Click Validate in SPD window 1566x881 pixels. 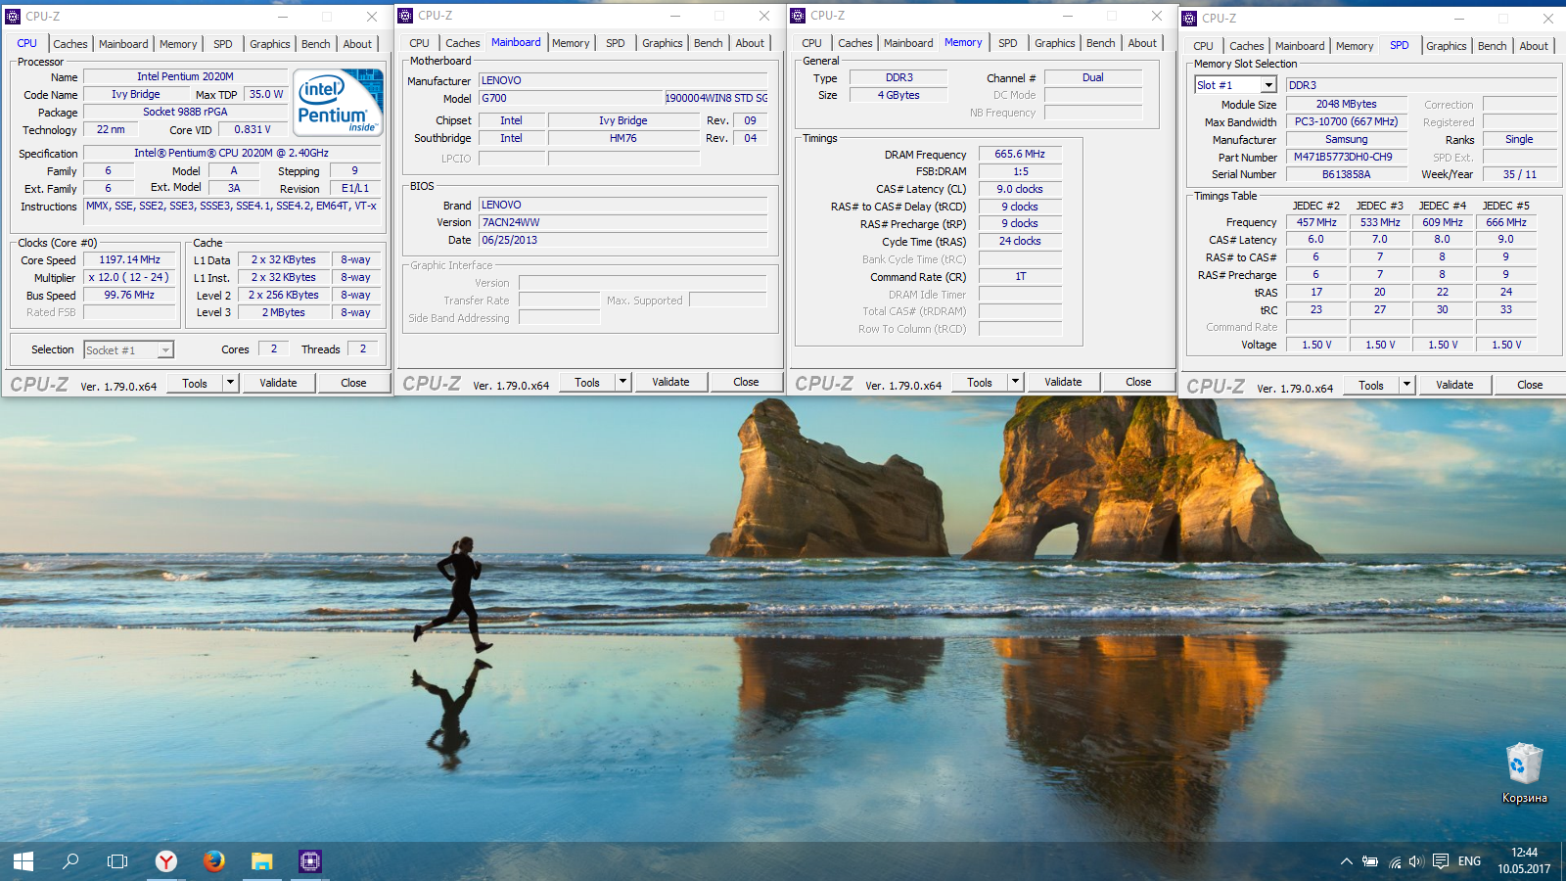click(1454, 385)
